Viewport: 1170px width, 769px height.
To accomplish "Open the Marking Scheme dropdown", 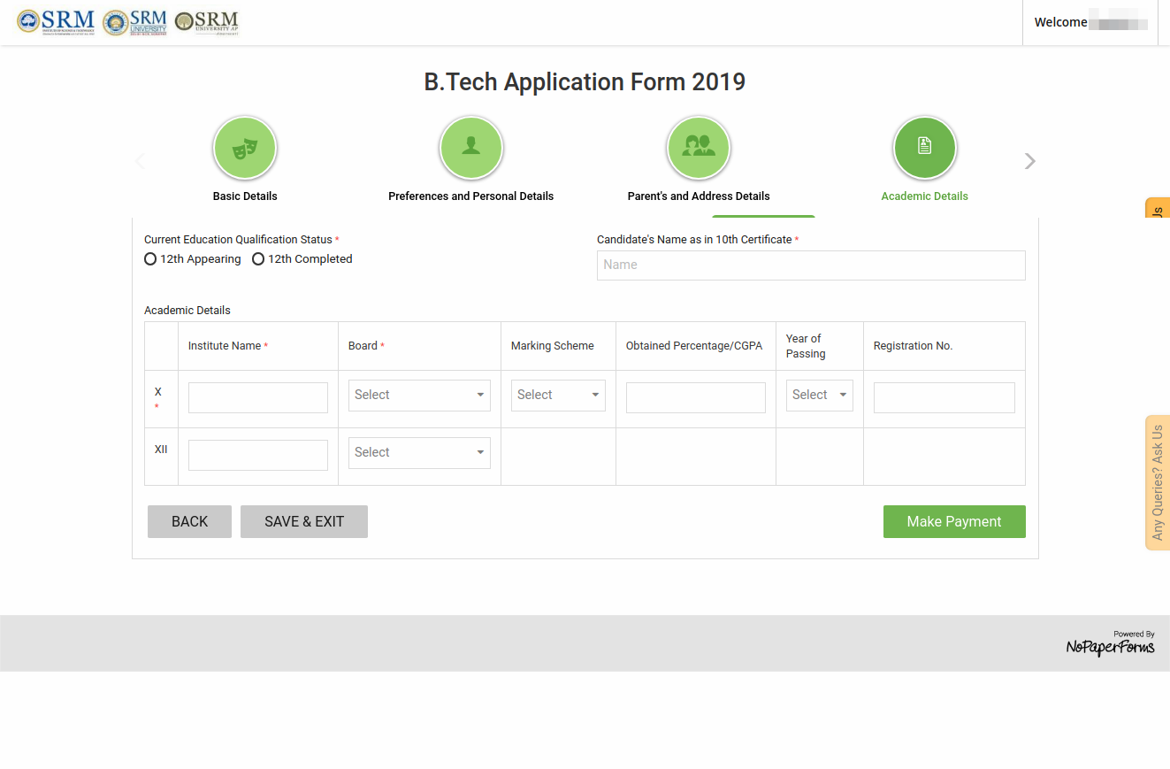I will click(558, 395).
